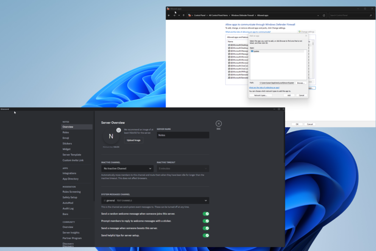Refresh the Allowed apps Control Panel page

tap(324, 15)
